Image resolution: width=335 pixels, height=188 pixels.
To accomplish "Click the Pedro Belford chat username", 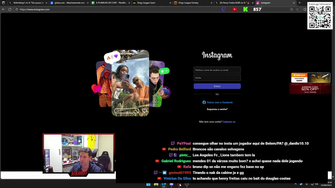I will [x=180, y=149].
